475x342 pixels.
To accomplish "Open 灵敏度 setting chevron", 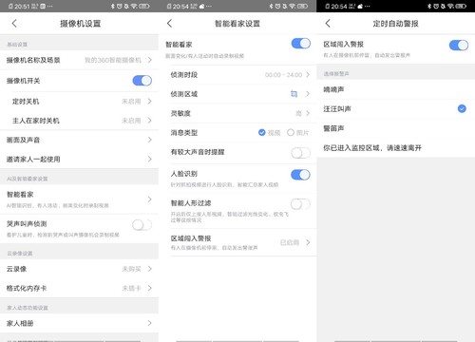I will (308, 113).
